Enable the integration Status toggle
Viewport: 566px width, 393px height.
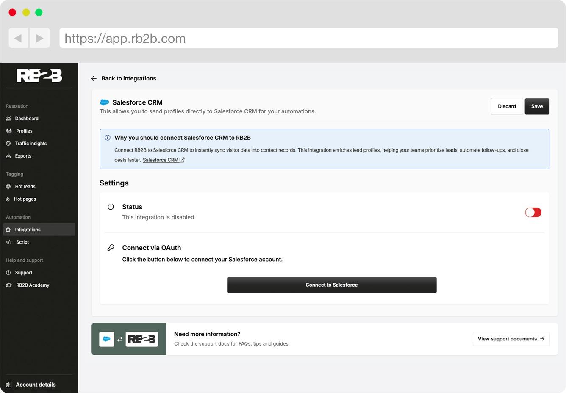pyautogui.click(x=533, y=212)
